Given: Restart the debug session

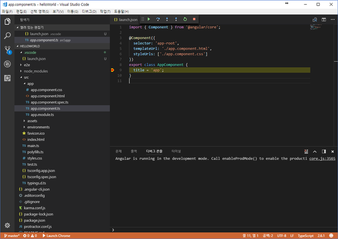Looking at the screenshot, I should pyautogui.click(x=185, y=19).
